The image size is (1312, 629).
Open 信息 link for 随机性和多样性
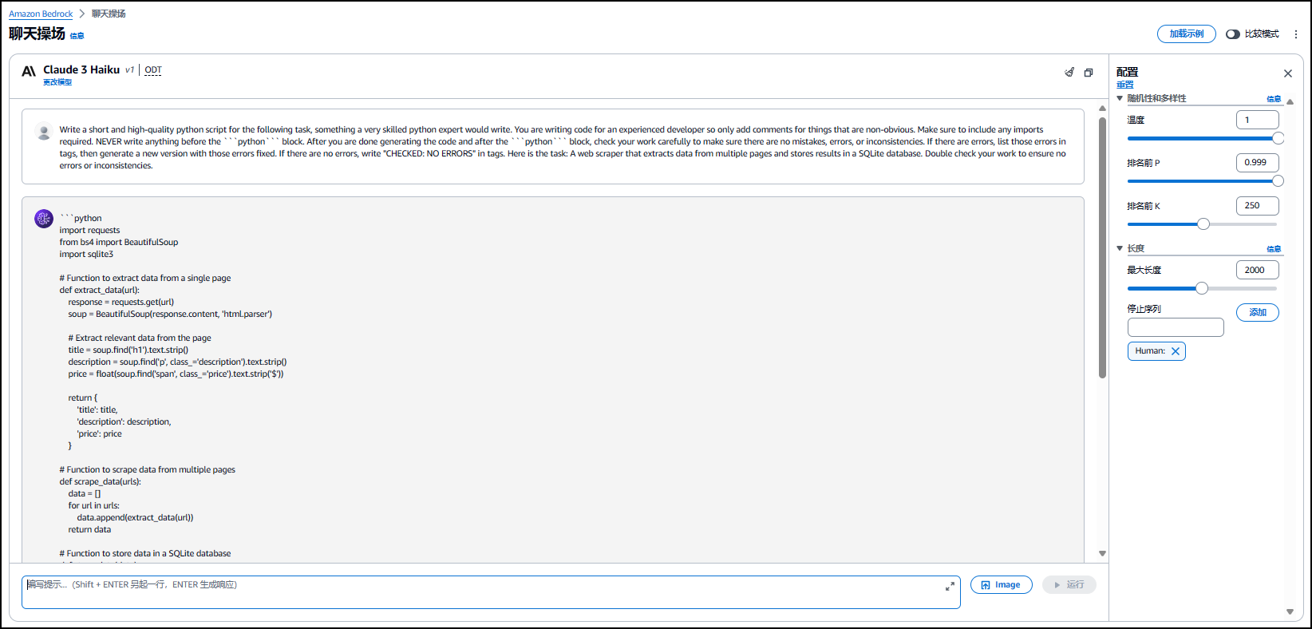(x=1274, y=99)
